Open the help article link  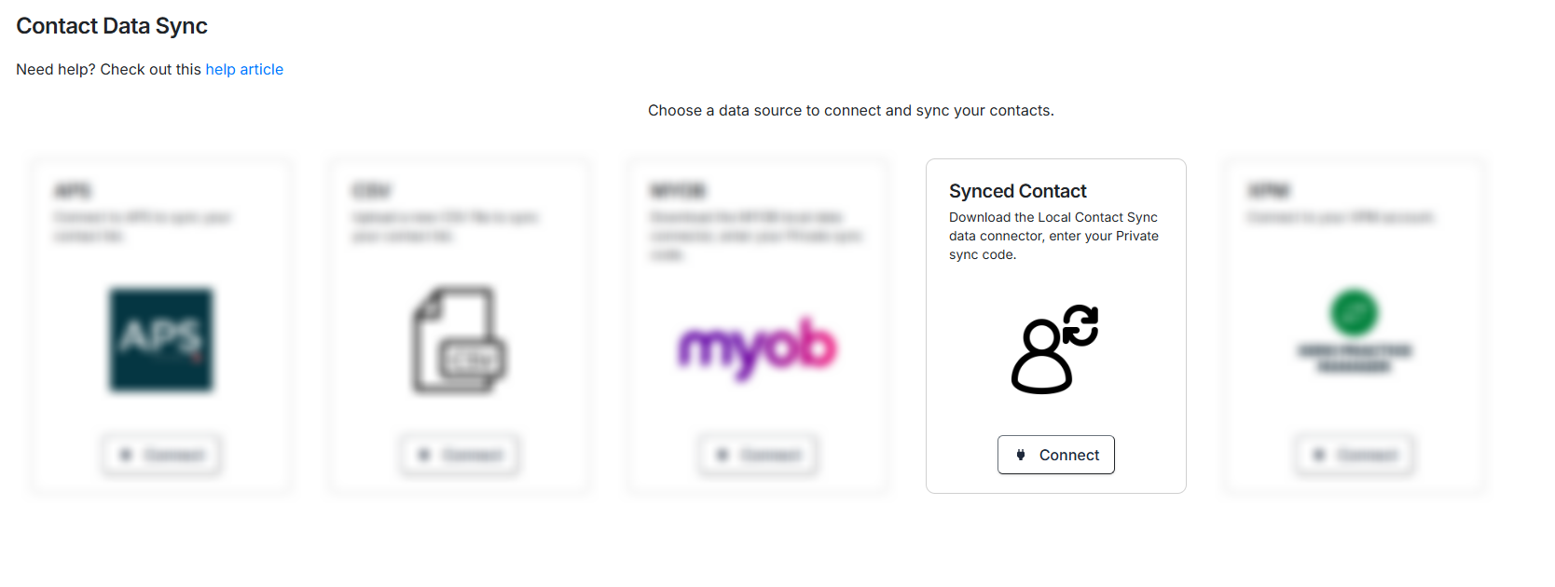[244, 70]
